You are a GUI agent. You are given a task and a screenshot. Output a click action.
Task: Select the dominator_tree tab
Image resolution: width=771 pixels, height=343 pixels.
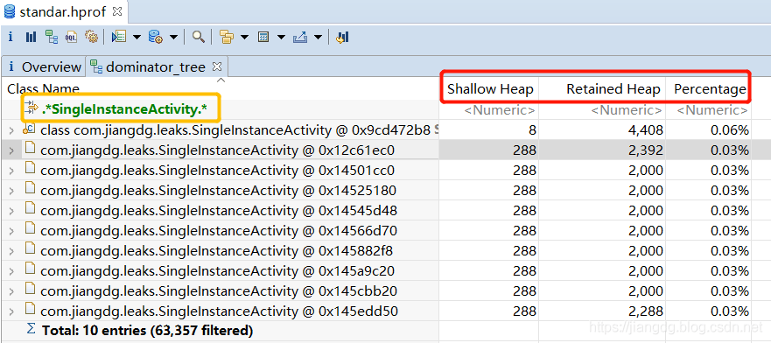pos(156,66)
